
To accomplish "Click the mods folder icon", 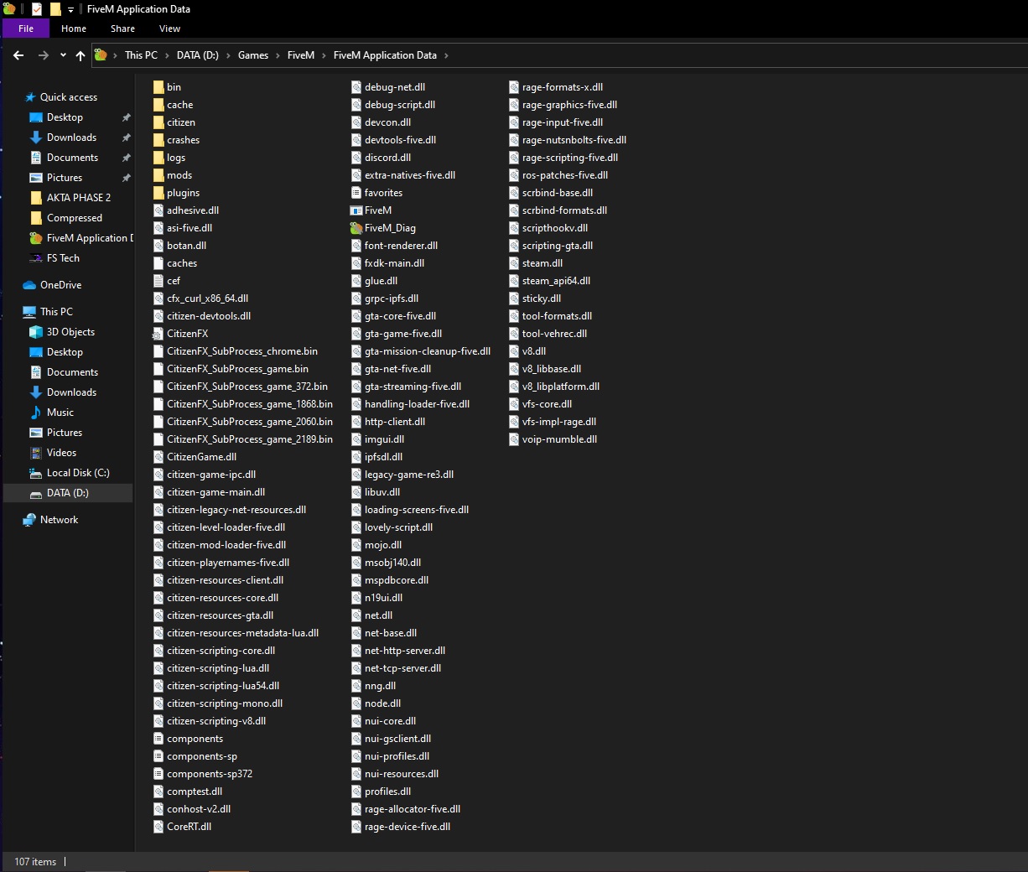I will (158, 175).
